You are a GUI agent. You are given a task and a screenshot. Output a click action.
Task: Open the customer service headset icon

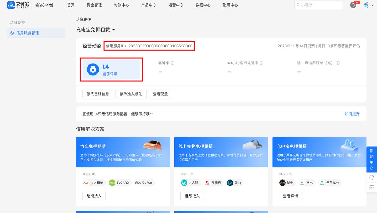point(372,177)
